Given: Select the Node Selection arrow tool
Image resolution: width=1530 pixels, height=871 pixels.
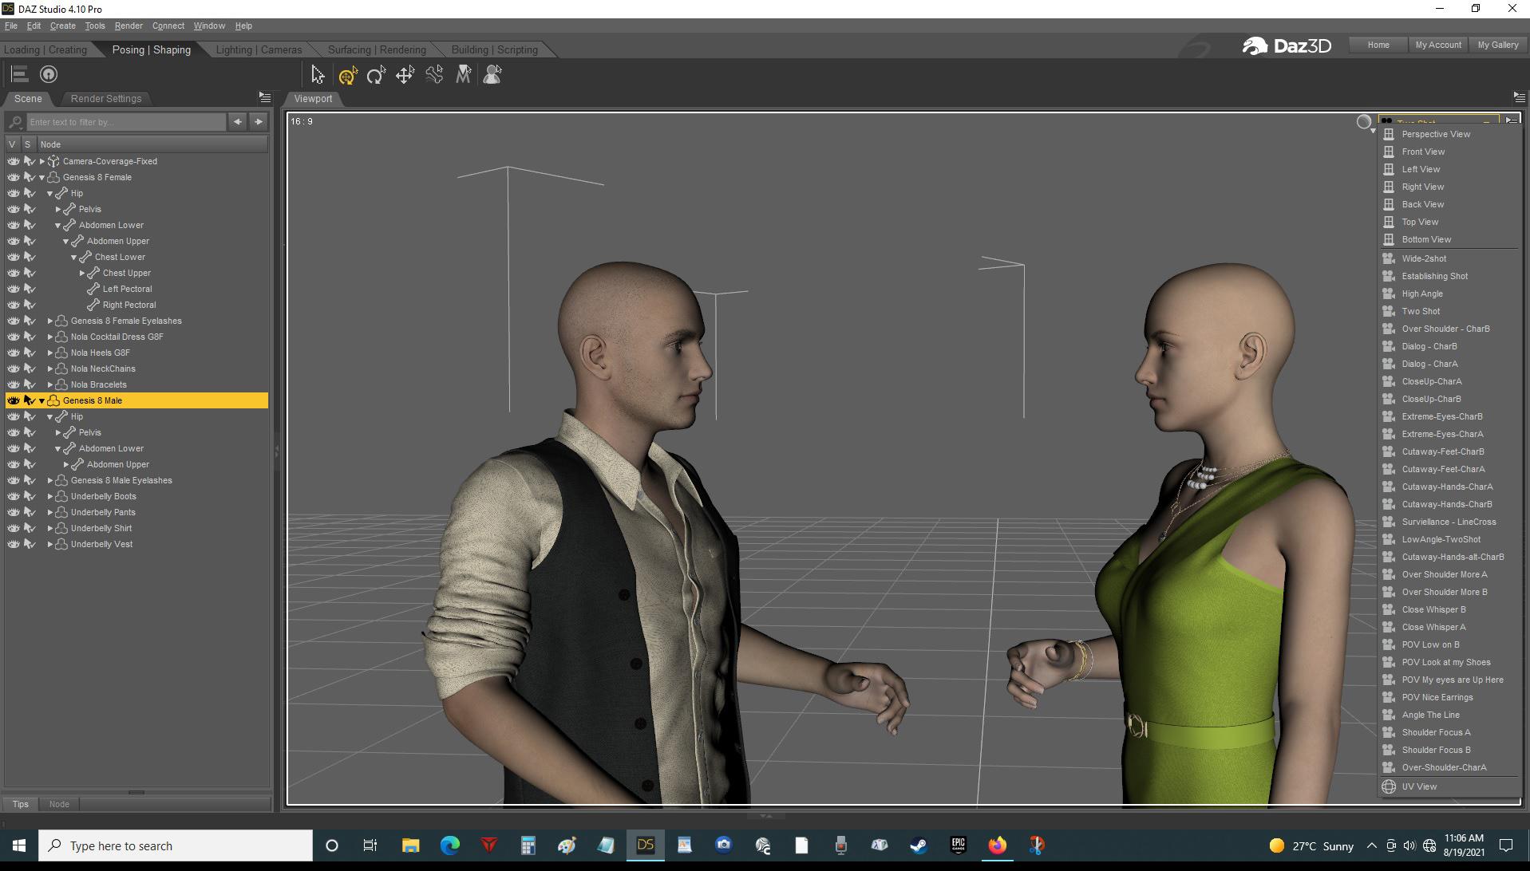Looking at the screenshot, I should point(318,75).
